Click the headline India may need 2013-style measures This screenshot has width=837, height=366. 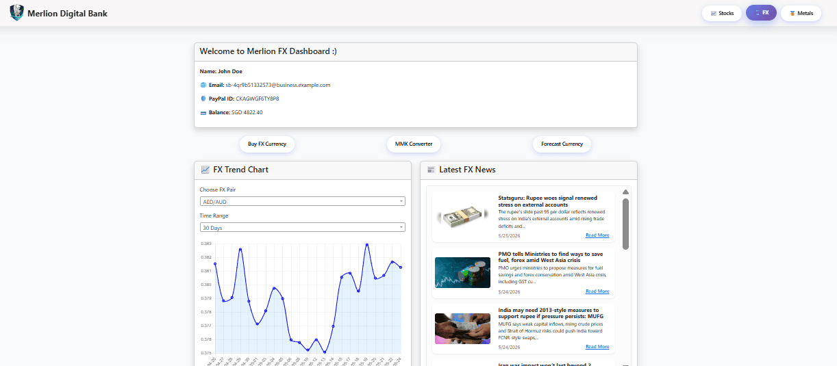(x=551, y=313)
